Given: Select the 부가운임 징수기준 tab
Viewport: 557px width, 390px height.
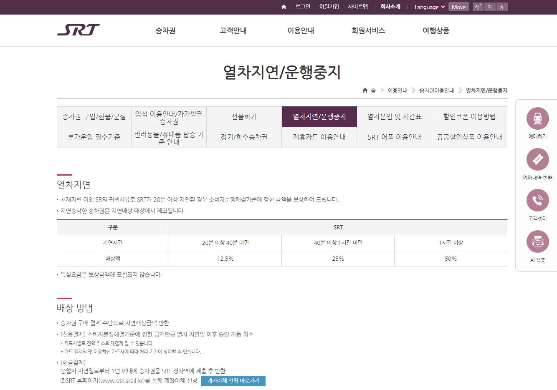Looking at the screenshot, I should click(94, 137).
